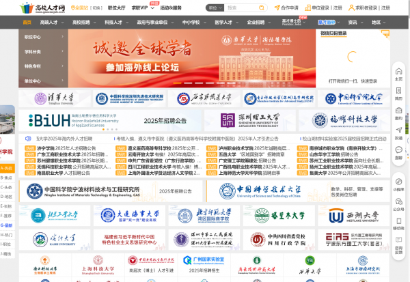The width and height of the screenshot is (410, 282).
Task: Expand the 学科分类 side menu
Action: 38,51
